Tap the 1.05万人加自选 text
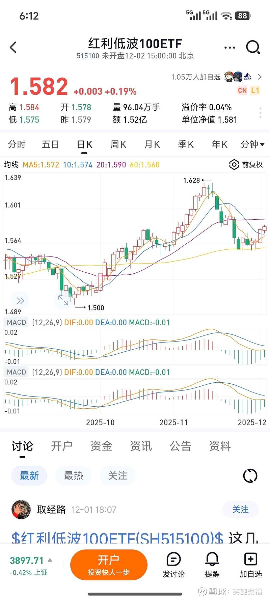270x600 pixels. 196,77
